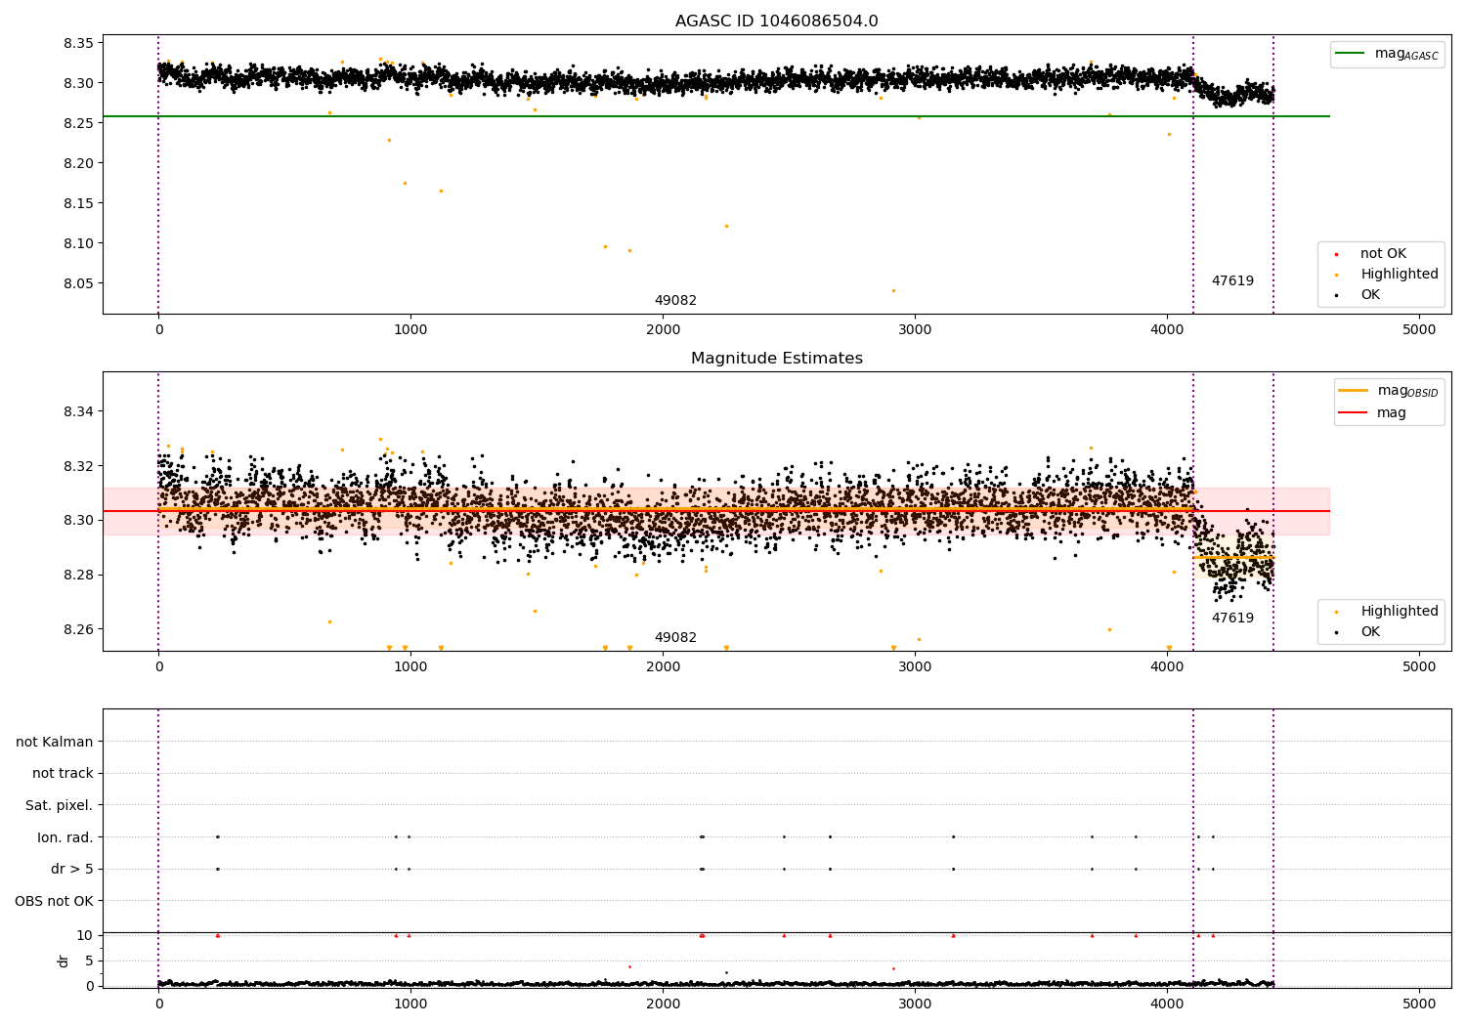1466x1026 pixels.
Task: Click the rotated 'dr' axis label
Action: 64,962
